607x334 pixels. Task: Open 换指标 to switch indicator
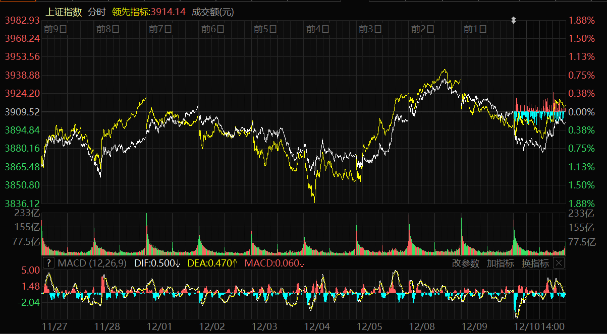pos(535,263)
